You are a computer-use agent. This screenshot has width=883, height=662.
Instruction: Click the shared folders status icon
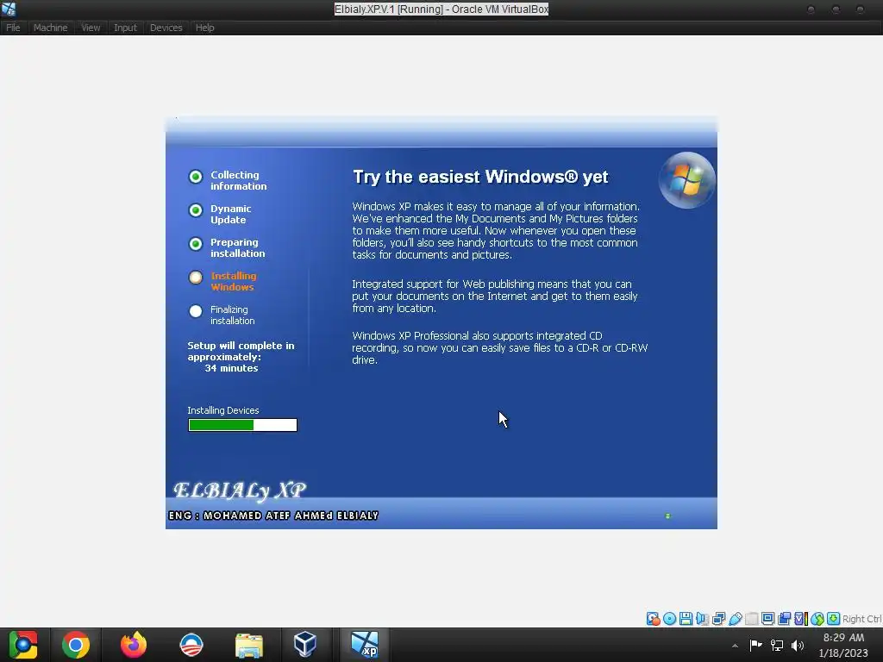[752, 619]
